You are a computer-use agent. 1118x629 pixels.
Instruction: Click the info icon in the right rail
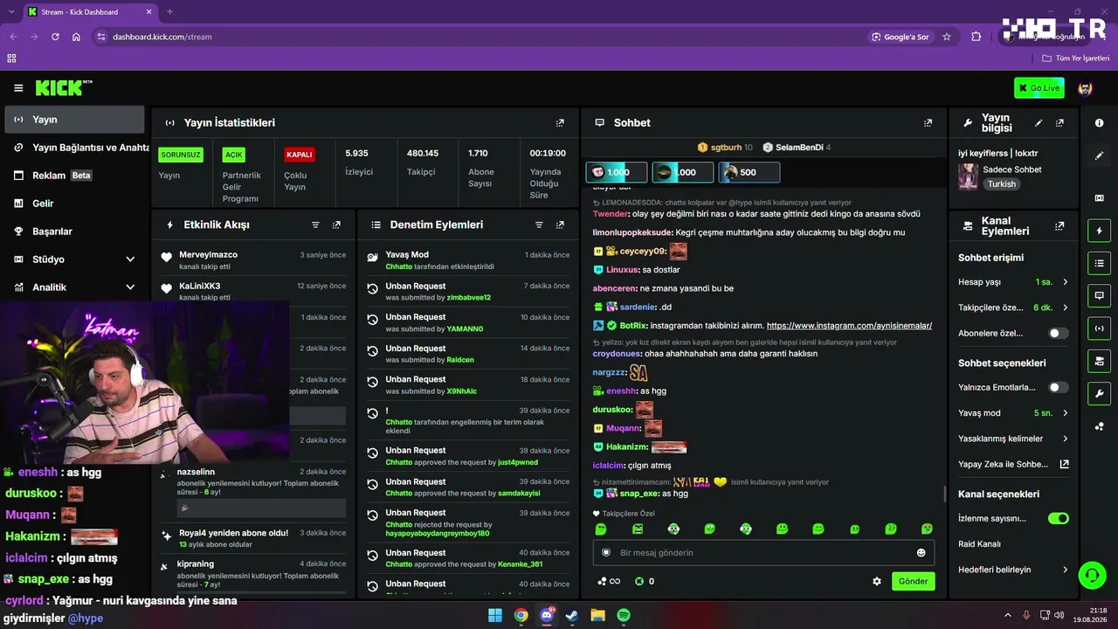[x=1099, y=123]
